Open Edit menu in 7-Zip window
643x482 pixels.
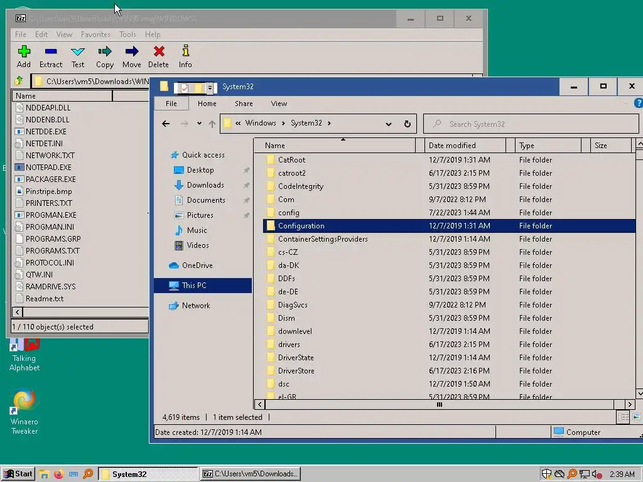click(x=41, y=35)
